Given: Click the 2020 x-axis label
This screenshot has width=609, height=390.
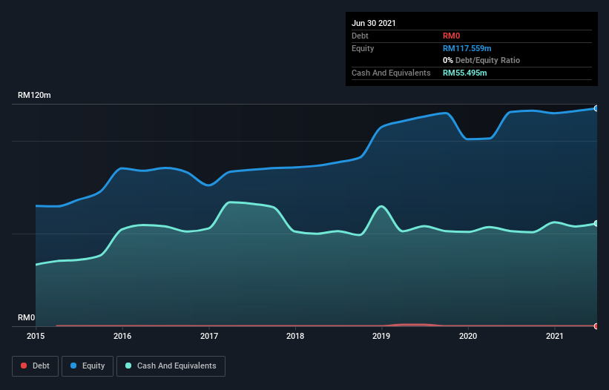Looking at the screenshot, I should coord(468,336).
